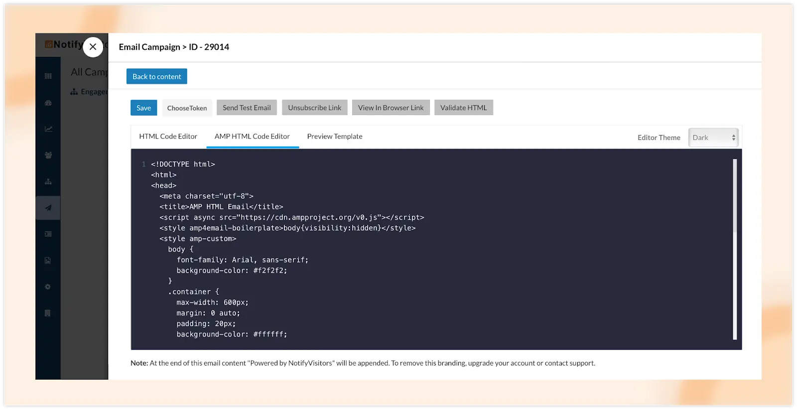Click the image file icon in sidebar

48,260
